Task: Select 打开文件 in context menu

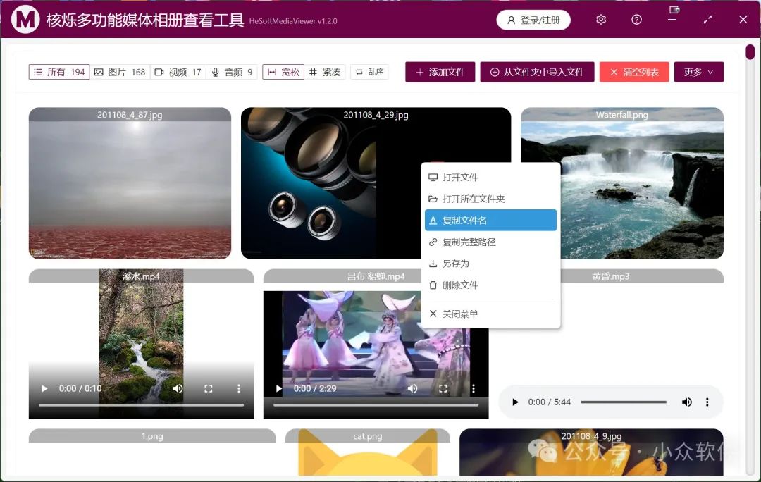Action: [x=490, y=177]
